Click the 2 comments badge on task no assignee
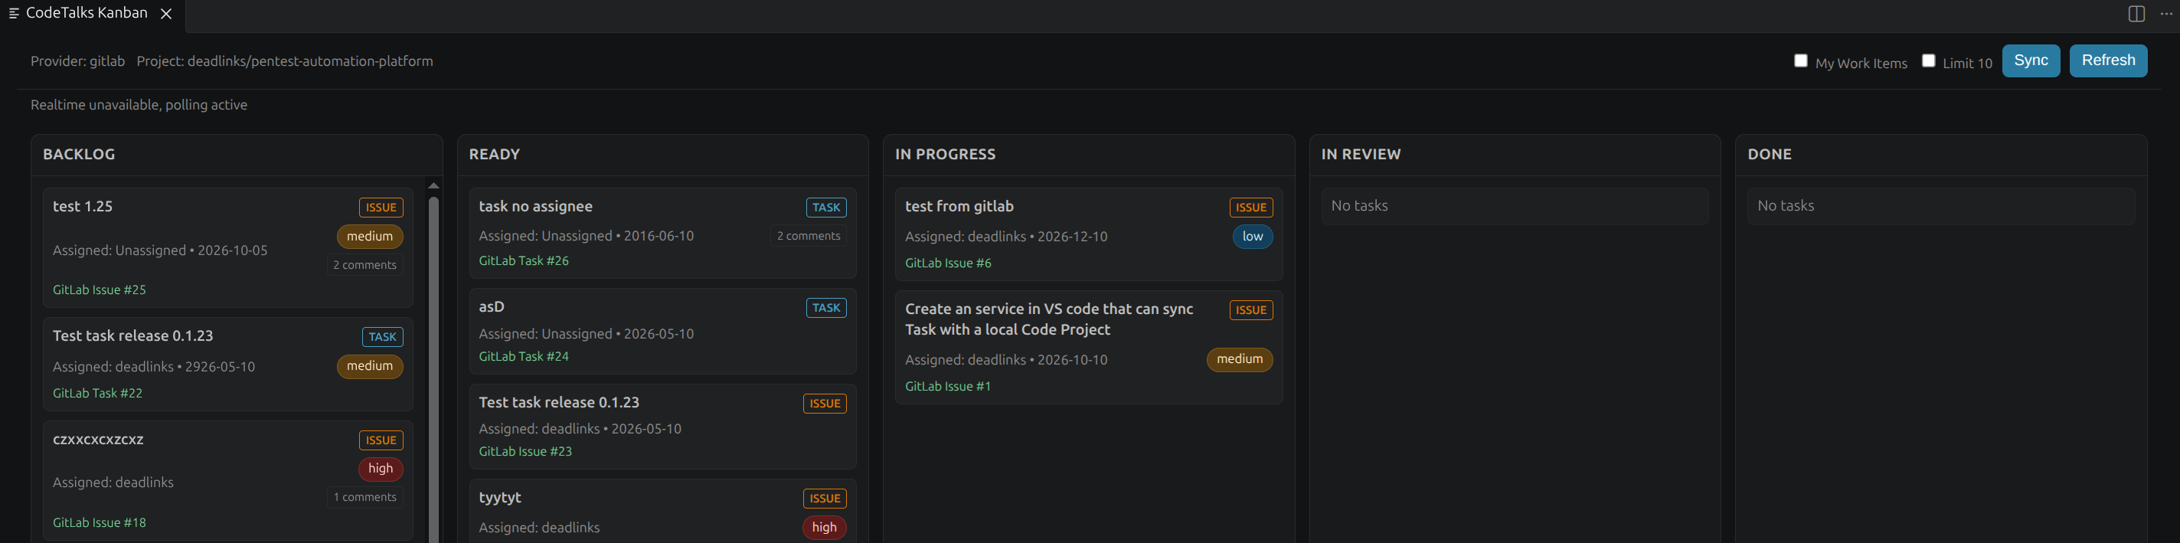The width and height of the screenshot is (2180, 543). coord(808,236)
